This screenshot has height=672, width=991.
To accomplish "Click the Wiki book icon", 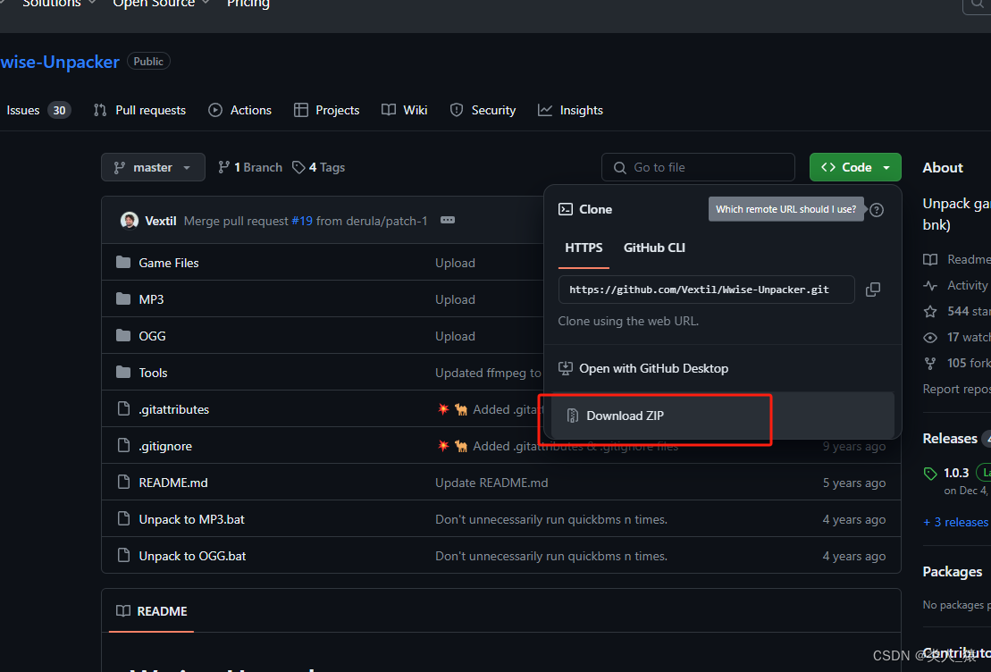I will click(x=389, y=110).
